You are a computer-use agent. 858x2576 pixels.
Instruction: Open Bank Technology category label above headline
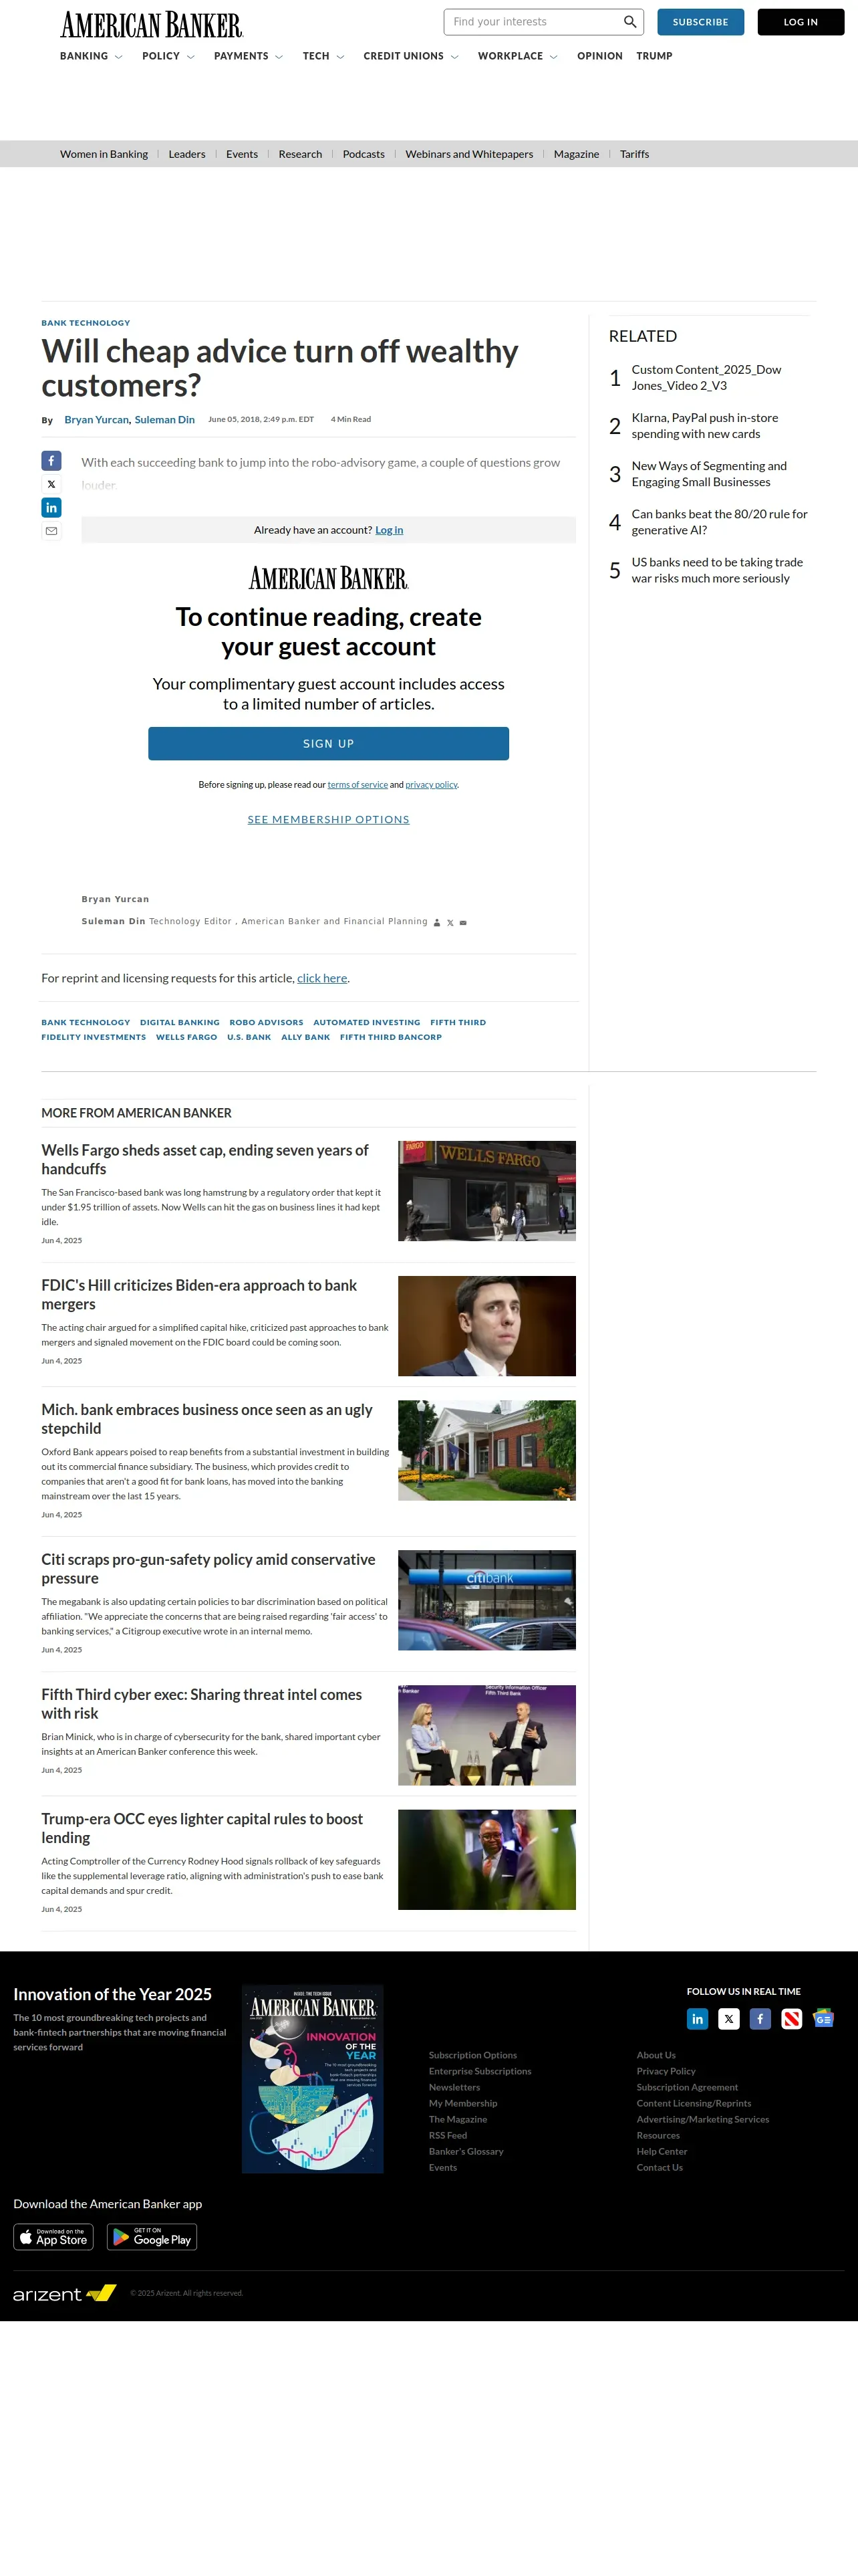coord(85,323)
